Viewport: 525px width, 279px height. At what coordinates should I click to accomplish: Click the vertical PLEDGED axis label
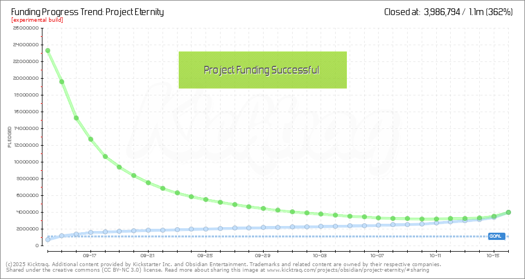click(9, 137)
